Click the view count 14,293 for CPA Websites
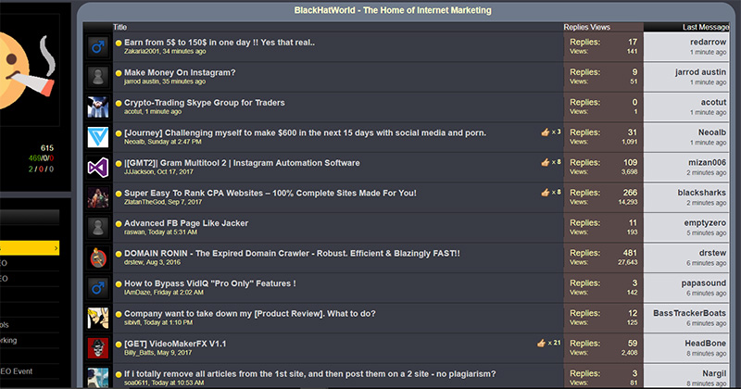This screenshot has height=389, width=741. pos(628,202)
